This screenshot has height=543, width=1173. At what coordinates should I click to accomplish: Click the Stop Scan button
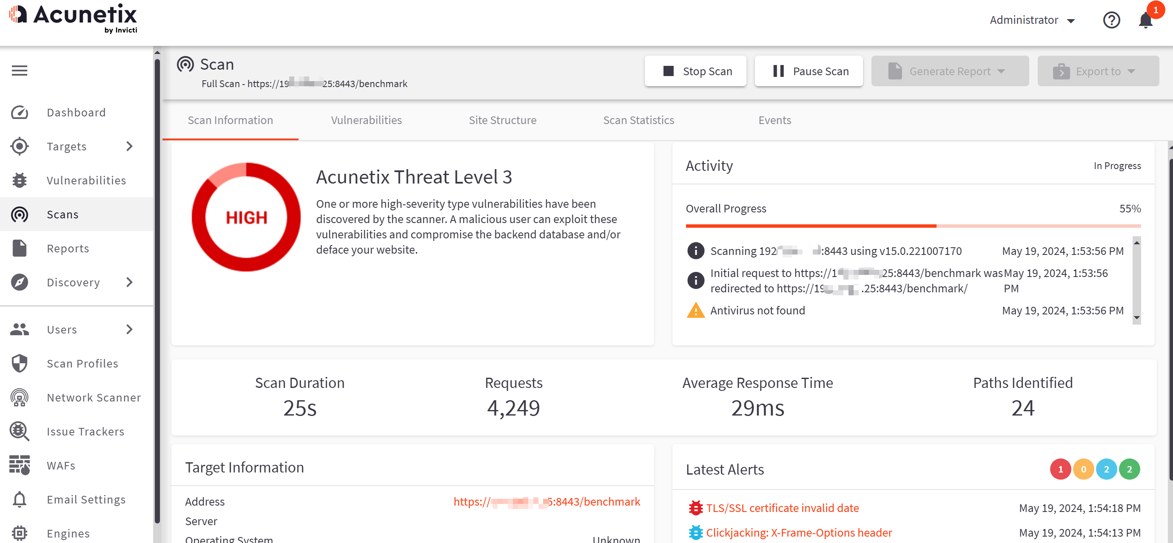click(695, 71)
